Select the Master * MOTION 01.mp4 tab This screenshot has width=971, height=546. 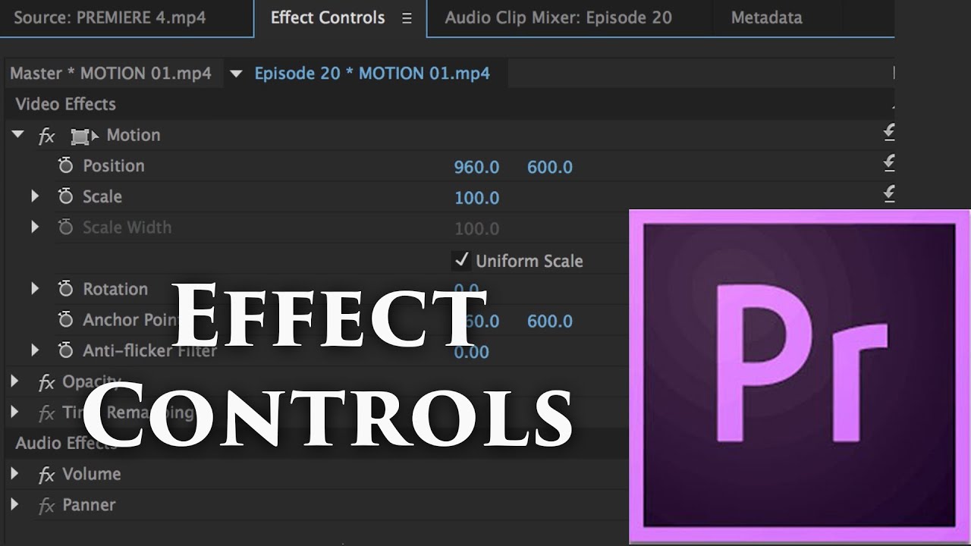coord(111,74)
